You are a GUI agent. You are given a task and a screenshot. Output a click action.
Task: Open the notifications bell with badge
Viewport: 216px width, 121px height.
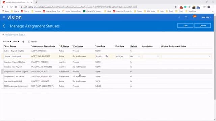point(193,17)
